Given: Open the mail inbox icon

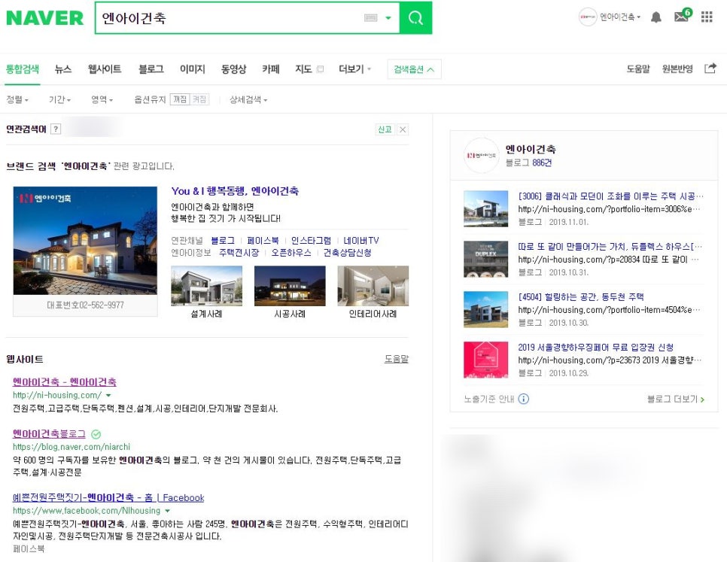Looking at the screenshot, I should 682,17.
